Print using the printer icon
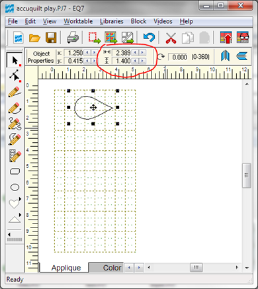Screen dimensions: 258x289 click(x=73, y=38)
